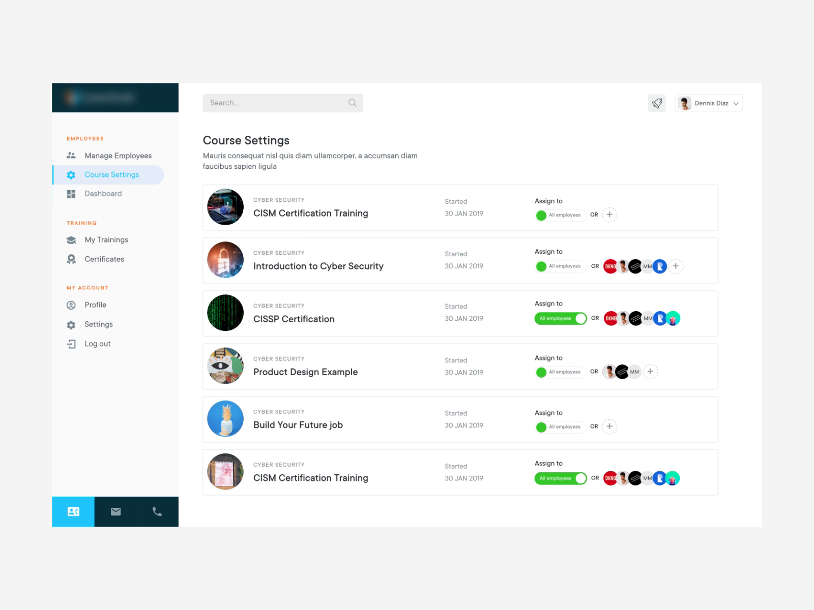The width and height of the screenshot is (814, 610).
Task: Select the My Trainings graduation cap icon
Action: (x=72, y=239)
